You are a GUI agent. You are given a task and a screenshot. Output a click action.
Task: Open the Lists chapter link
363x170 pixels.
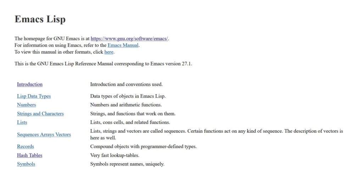coord(22,122)
